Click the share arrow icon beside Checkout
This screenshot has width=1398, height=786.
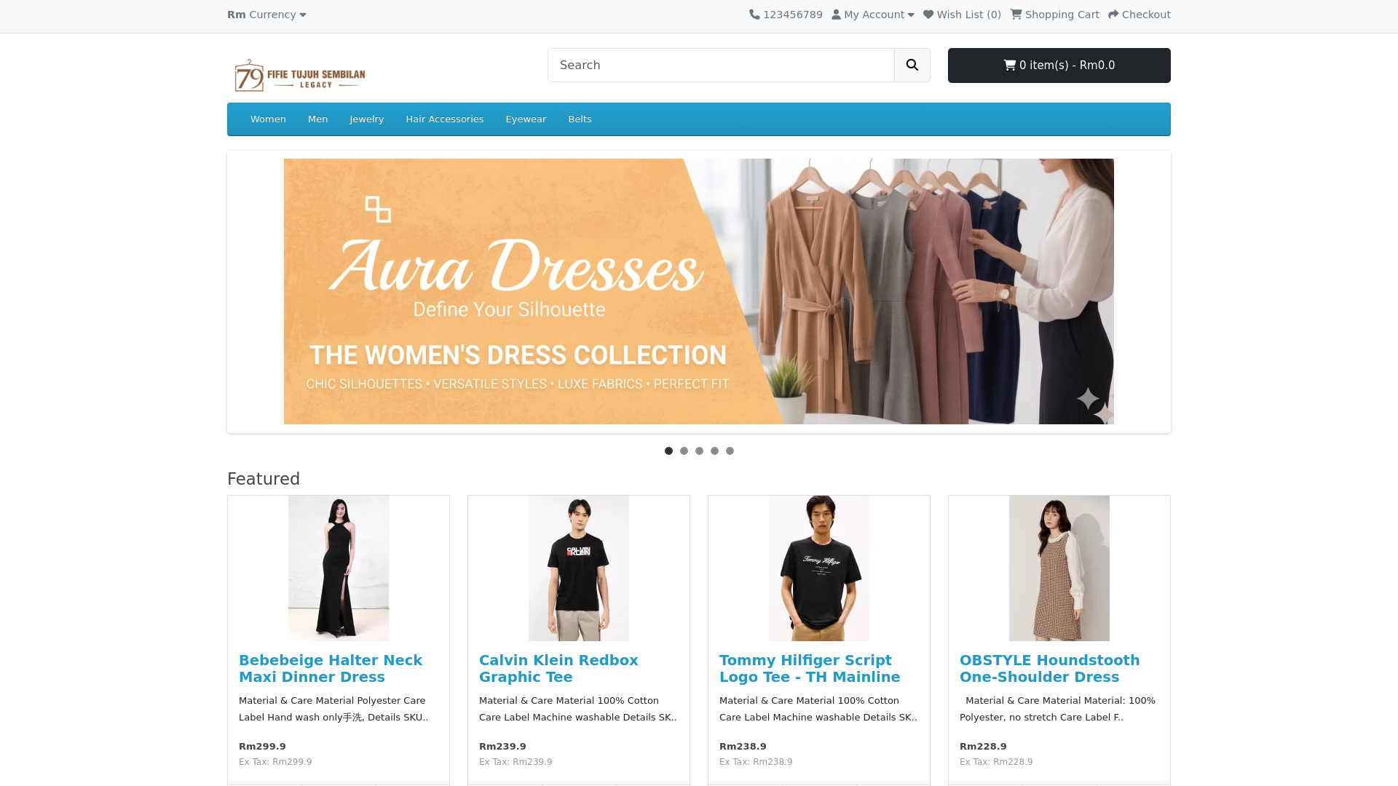pyautogui.click(x=1113, y=15)
